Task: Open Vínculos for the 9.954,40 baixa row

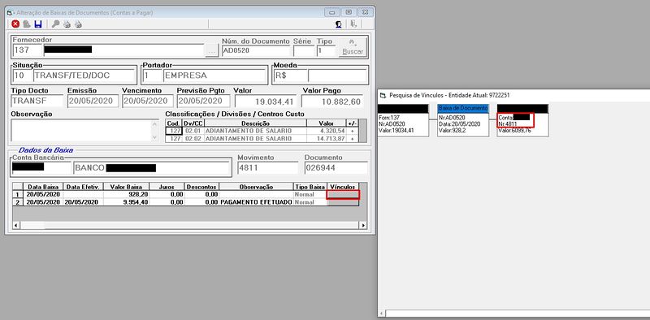Action: pyautogui.click(x=343, y=202)
